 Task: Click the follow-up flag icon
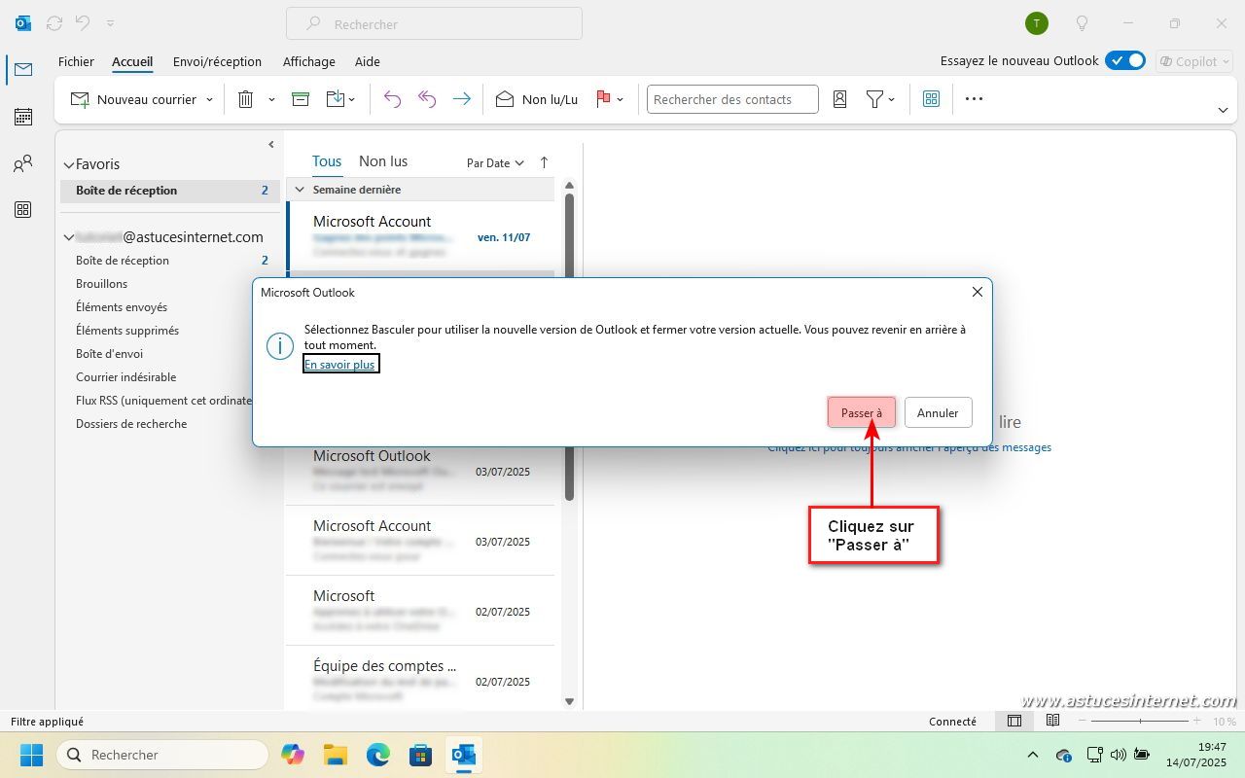coord(603,99)
